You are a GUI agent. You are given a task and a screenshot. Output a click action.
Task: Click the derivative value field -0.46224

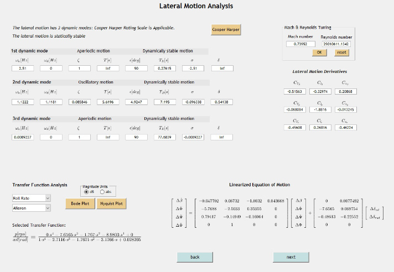(x=345, y=128)
